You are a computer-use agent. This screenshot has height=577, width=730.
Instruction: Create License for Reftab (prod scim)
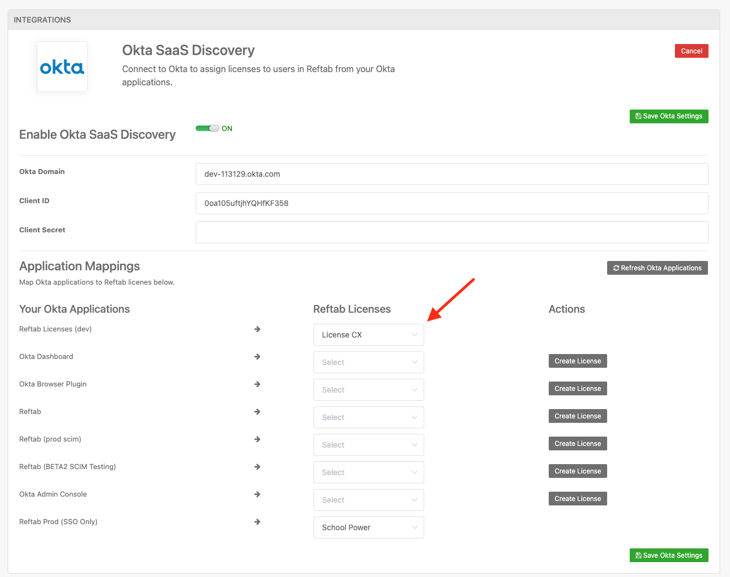coord(578,444)
